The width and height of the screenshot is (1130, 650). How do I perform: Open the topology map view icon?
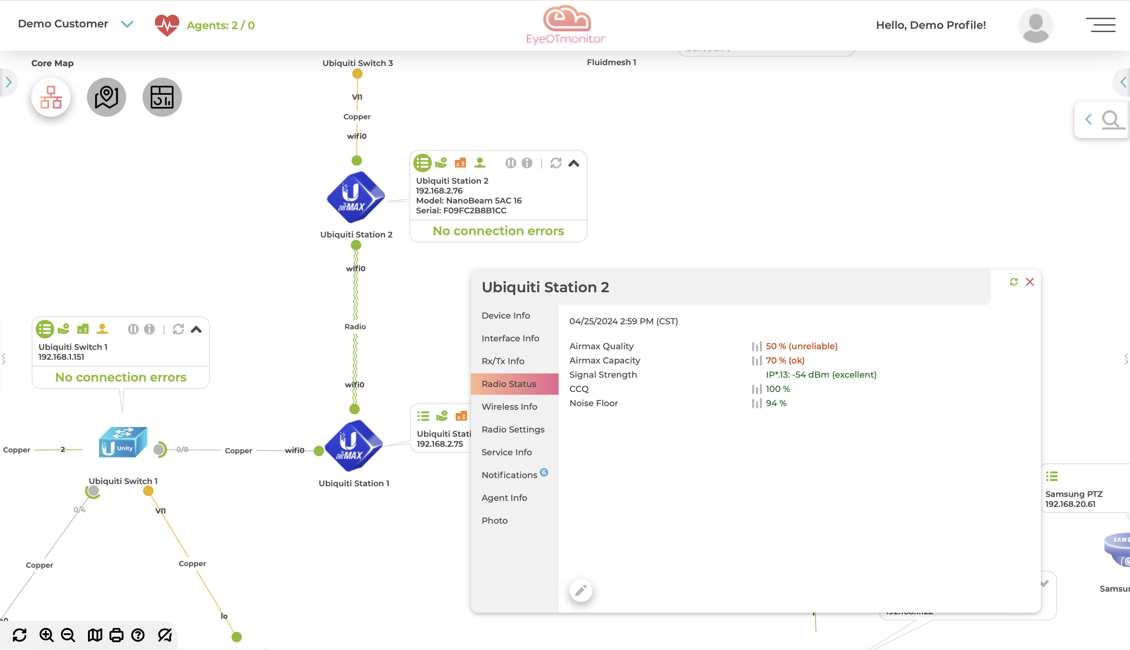51,97
